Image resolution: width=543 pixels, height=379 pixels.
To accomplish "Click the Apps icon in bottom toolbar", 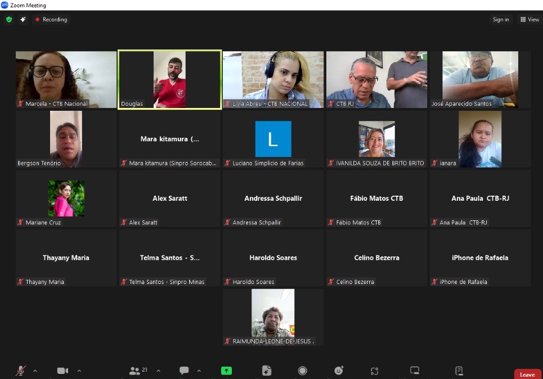I will [x=267, y=371].
